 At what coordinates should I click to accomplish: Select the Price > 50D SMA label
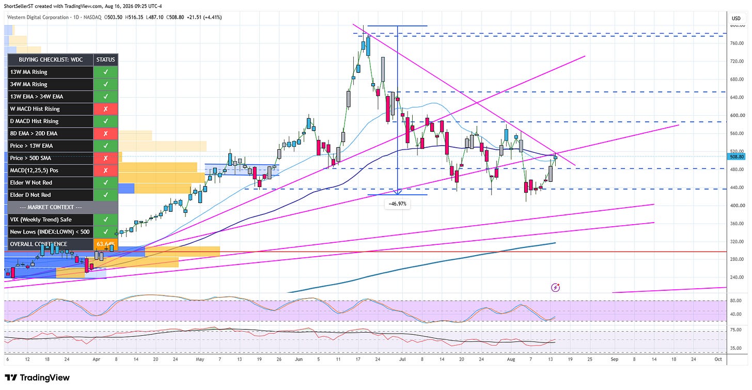click(x=32, y=158)
